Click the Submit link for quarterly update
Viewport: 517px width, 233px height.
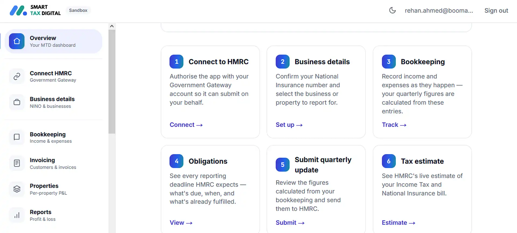pyautogui.click(x=290, y=223)
